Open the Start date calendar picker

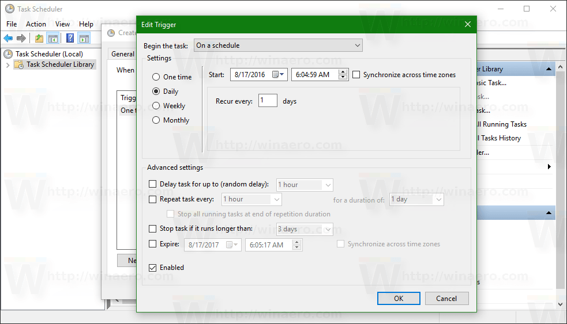click(278, 75)
